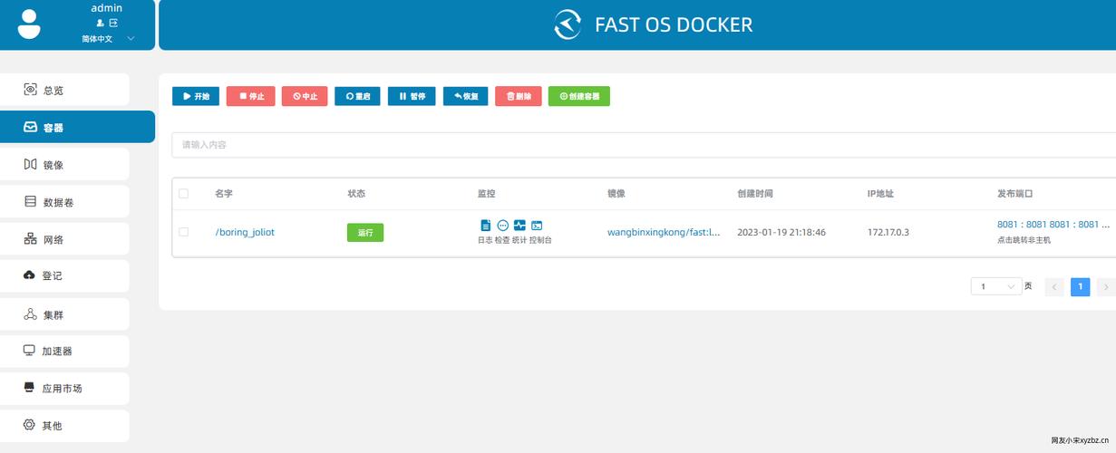Viewport: 1116px width, 453px height.
Task: Click the 创建时间 column header
Action: point(755,194)
